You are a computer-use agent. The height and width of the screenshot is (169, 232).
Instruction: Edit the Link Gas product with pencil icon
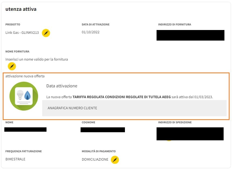46,33
